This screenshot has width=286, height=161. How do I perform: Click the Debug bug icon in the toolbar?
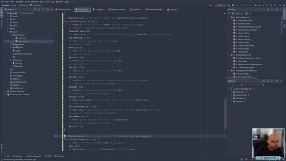(x=233, y=5)
